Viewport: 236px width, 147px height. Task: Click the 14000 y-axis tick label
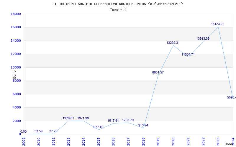(x=16, y=41)
